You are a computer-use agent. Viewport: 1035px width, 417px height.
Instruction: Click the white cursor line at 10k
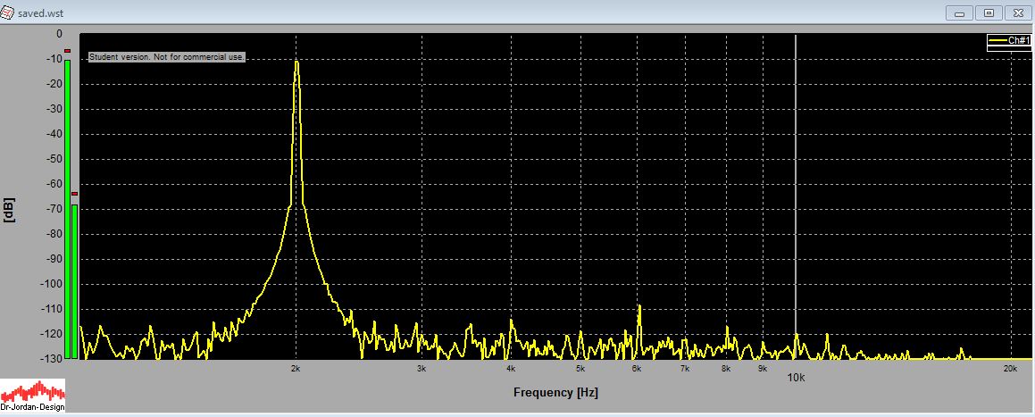796,196
